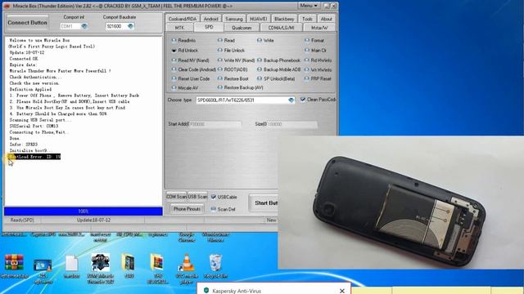The height and width of the screenshot is (294, 524).
Task: Select the Wr HWinfo radio option
Action: pyautogui.click(x=318, y=70)
